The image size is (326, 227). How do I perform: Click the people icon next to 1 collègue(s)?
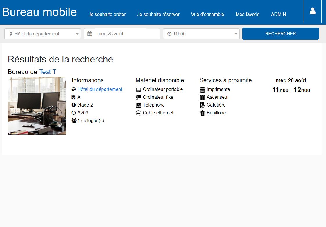pos(74,120)
